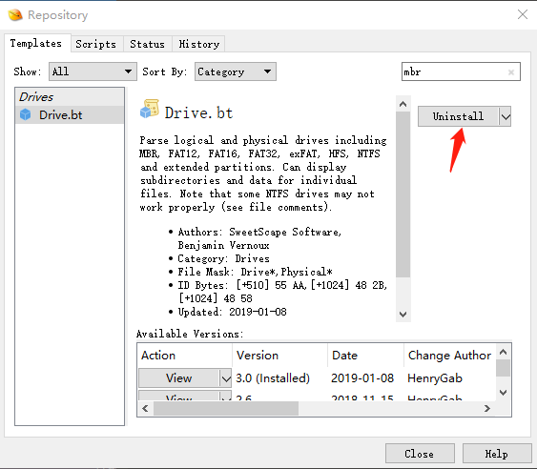
Task: Sort by the Version column header
Action: pos(280,356)
